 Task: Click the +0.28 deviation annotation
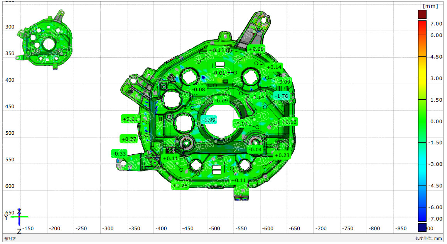(180, 186)
